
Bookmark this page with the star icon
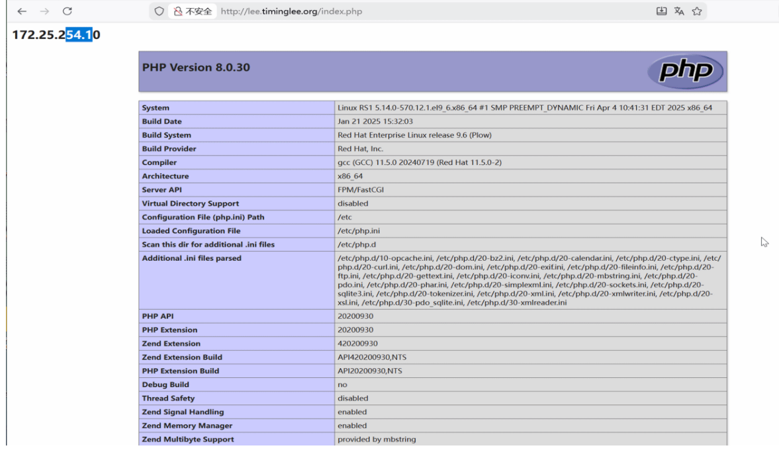pos(697,11)
